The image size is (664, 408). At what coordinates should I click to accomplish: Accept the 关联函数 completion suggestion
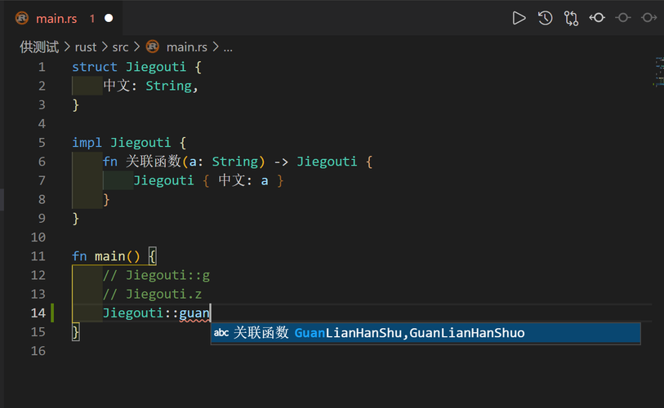coord(426,333)
